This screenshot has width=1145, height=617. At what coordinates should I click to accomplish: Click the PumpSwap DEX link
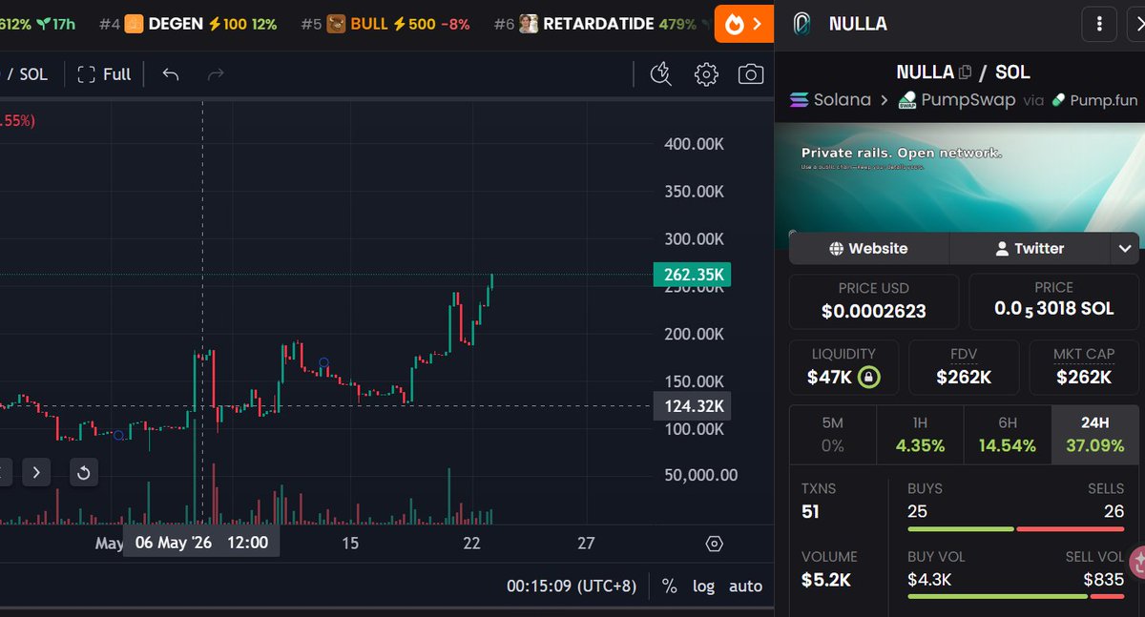[x=956, y=99]
